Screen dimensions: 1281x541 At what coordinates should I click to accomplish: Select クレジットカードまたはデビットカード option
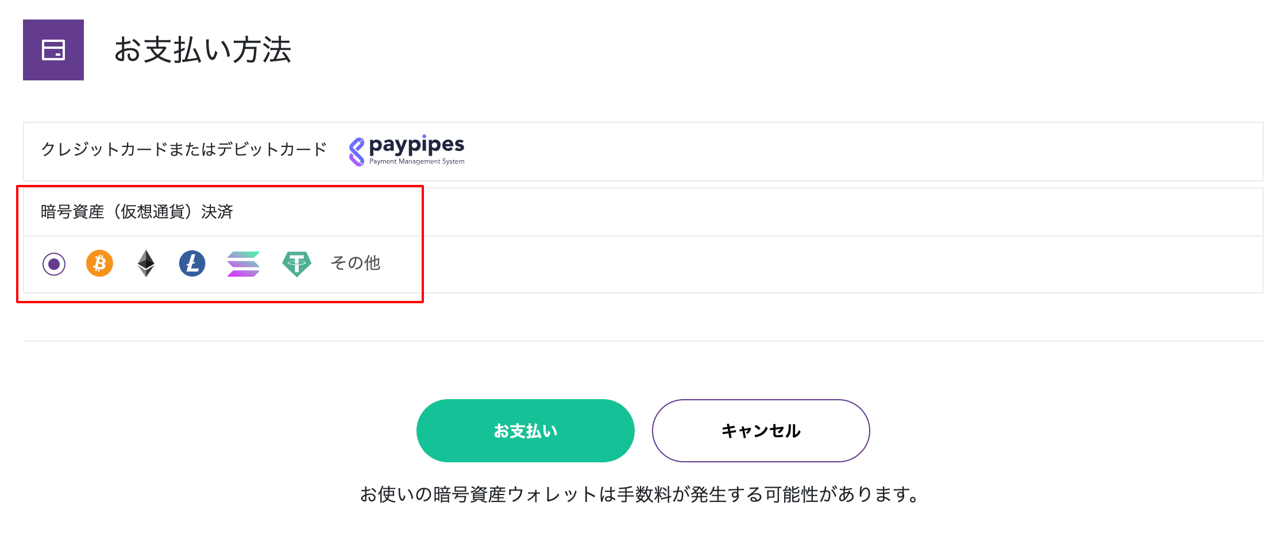184,149
